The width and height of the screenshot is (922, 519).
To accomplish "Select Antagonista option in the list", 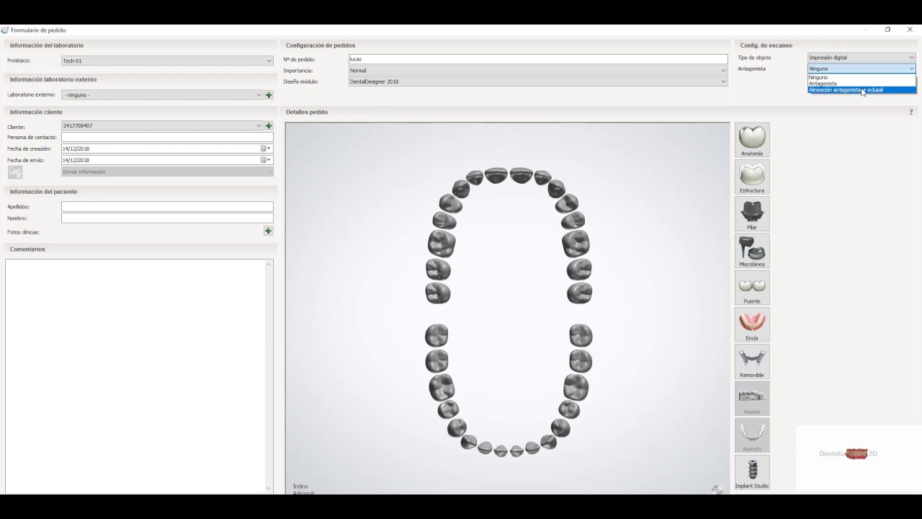I will tap(861, 84).
